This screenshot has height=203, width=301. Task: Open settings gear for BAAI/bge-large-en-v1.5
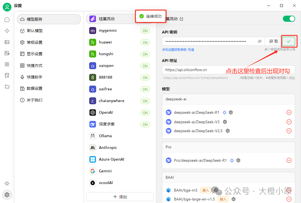pos(234,199)
